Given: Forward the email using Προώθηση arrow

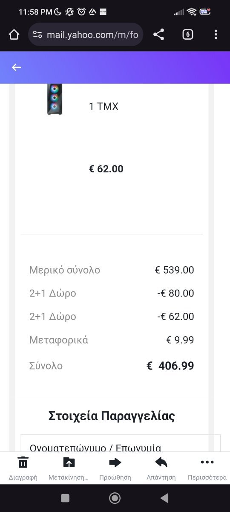Looking at the screenshot, I should (115, 468).
